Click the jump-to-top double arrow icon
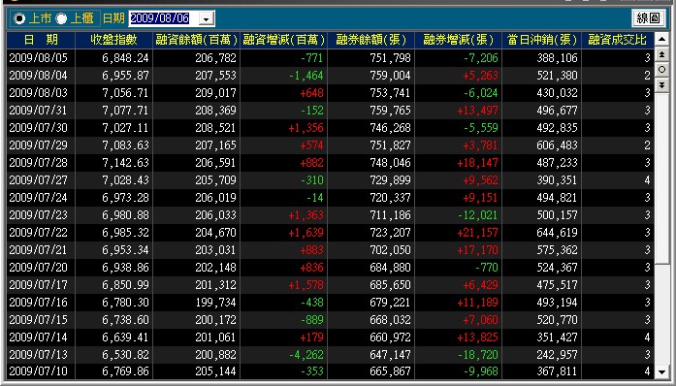This screenshot has width=676, height=386. [x=661, y=54]
